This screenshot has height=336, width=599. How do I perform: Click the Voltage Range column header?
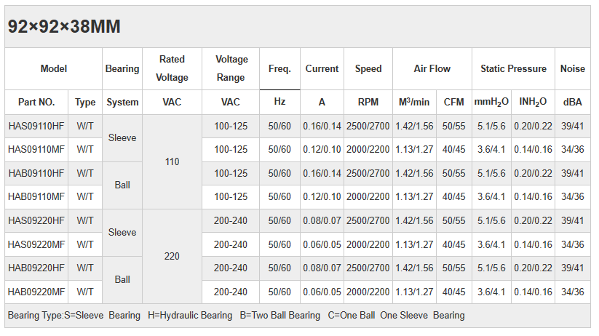pyautogui.click(x=231, y=69)
